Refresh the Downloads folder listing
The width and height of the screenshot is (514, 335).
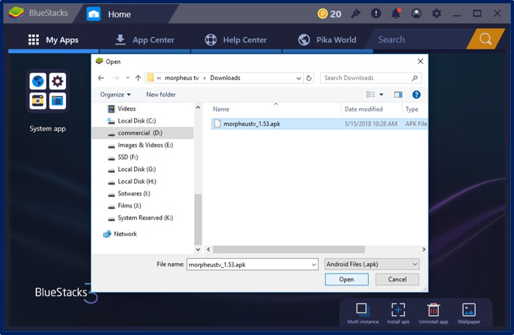309,78
